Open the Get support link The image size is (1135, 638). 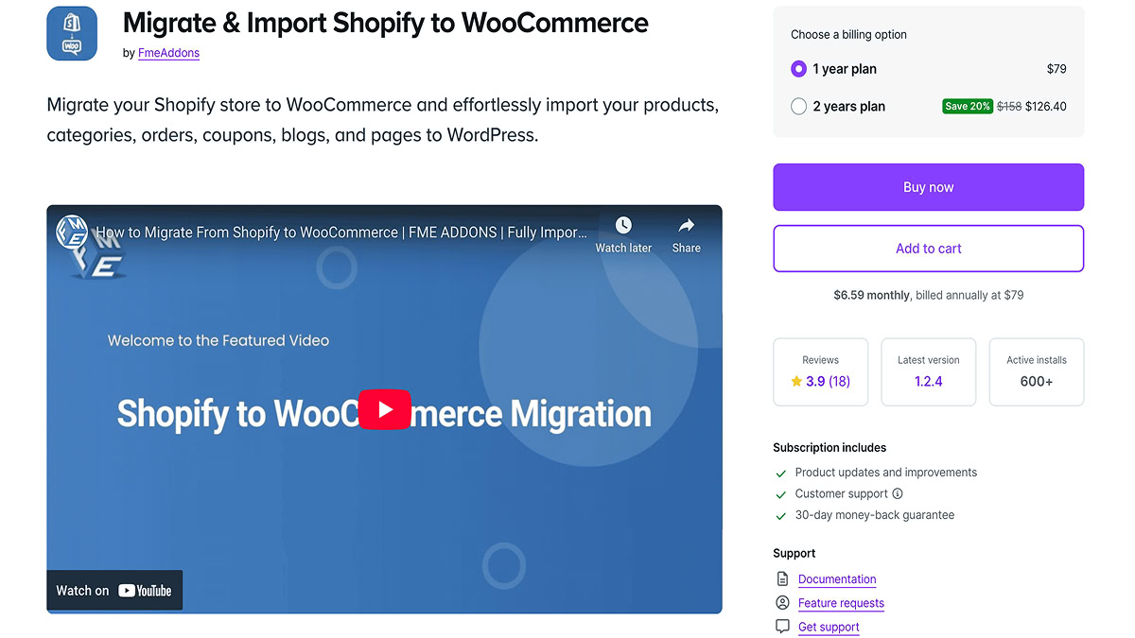[x=829, y=627]
